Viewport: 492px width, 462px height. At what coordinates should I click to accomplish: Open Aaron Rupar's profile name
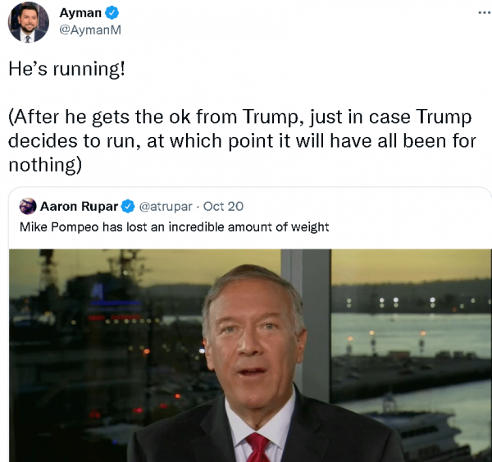click(x=79, y=206)
